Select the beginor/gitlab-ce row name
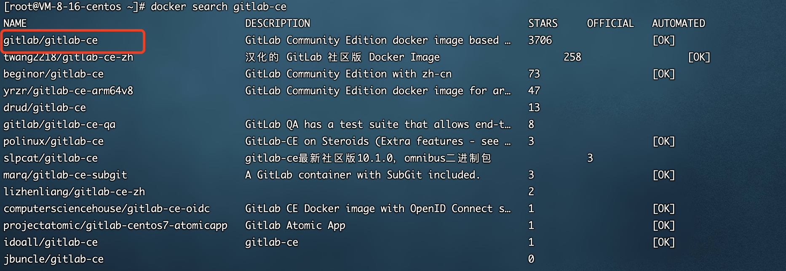This screenshot has width=786, height=271. (x=53, y=74)
